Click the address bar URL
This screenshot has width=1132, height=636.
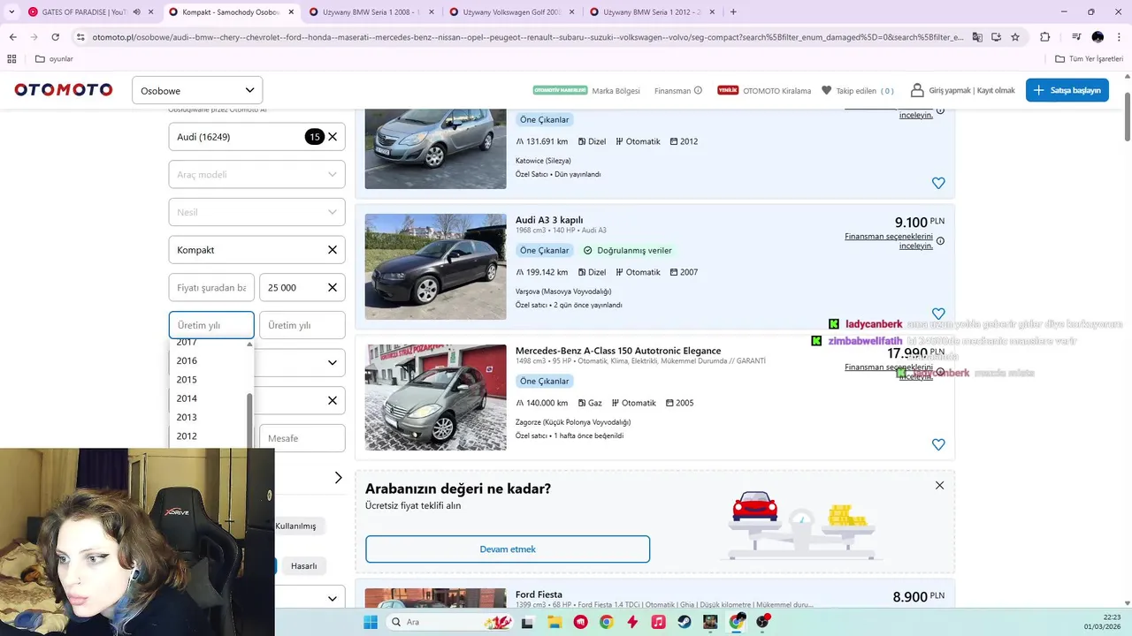click(x=527, y=37)
